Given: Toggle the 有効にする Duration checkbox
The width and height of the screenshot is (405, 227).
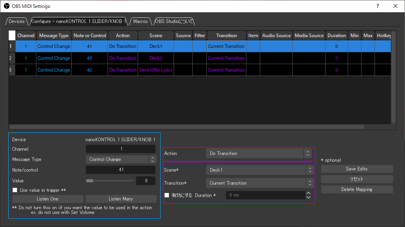Looking at the screenshot, I should [167, 195].
